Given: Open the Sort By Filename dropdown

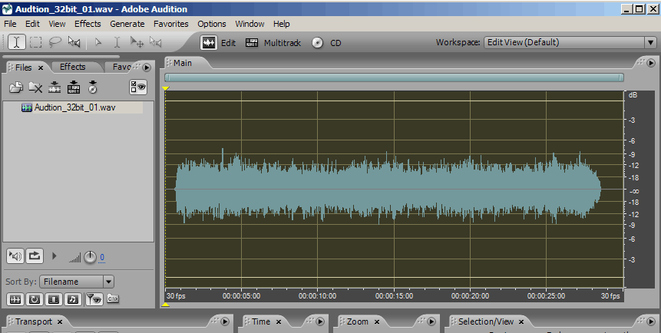Looking at the screenshot, I should [108, 282].
